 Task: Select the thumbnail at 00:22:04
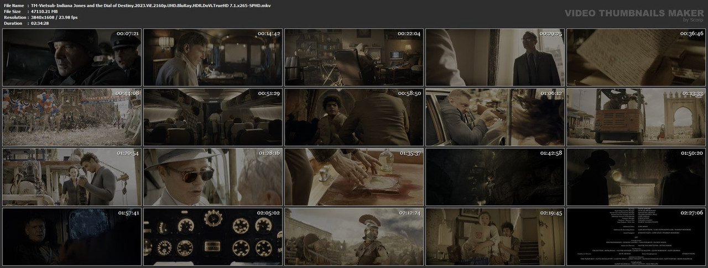pyautogui.click(x=353, y=57)
